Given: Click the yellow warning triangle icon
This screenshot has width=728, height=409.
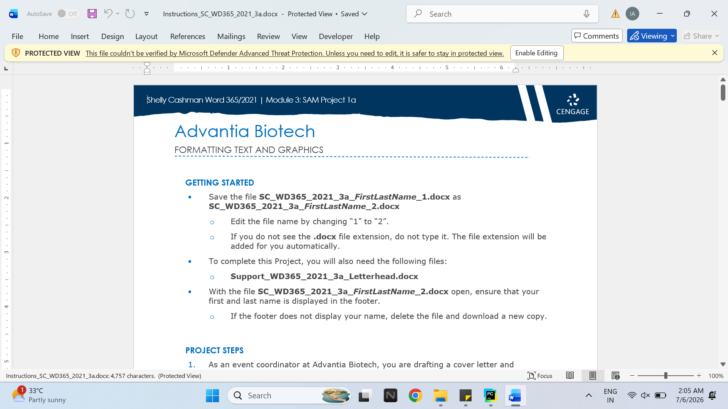Looking at the screenshot, I should pyautogui.click(x=615, y=14).
